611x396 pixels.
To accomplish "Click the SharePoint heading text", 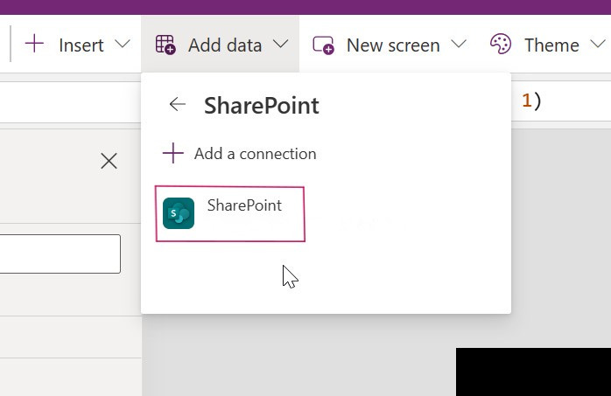I will pos(262,106).
